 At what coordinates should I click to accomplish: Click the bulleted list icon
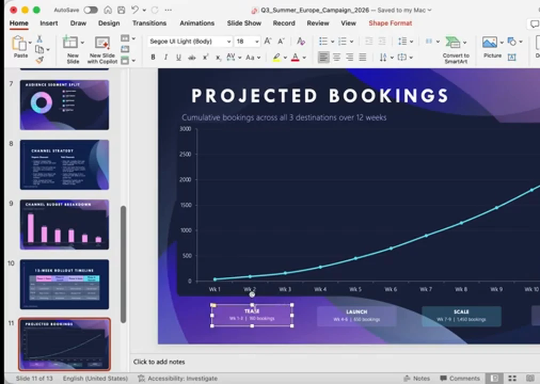[x=323, y=41]
